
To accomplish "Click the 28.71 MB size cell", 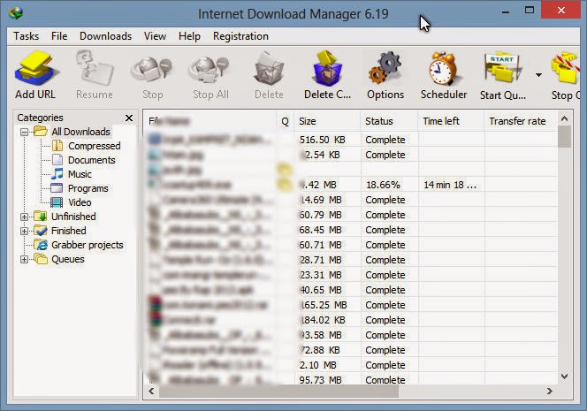I will (x=320, y=260).
